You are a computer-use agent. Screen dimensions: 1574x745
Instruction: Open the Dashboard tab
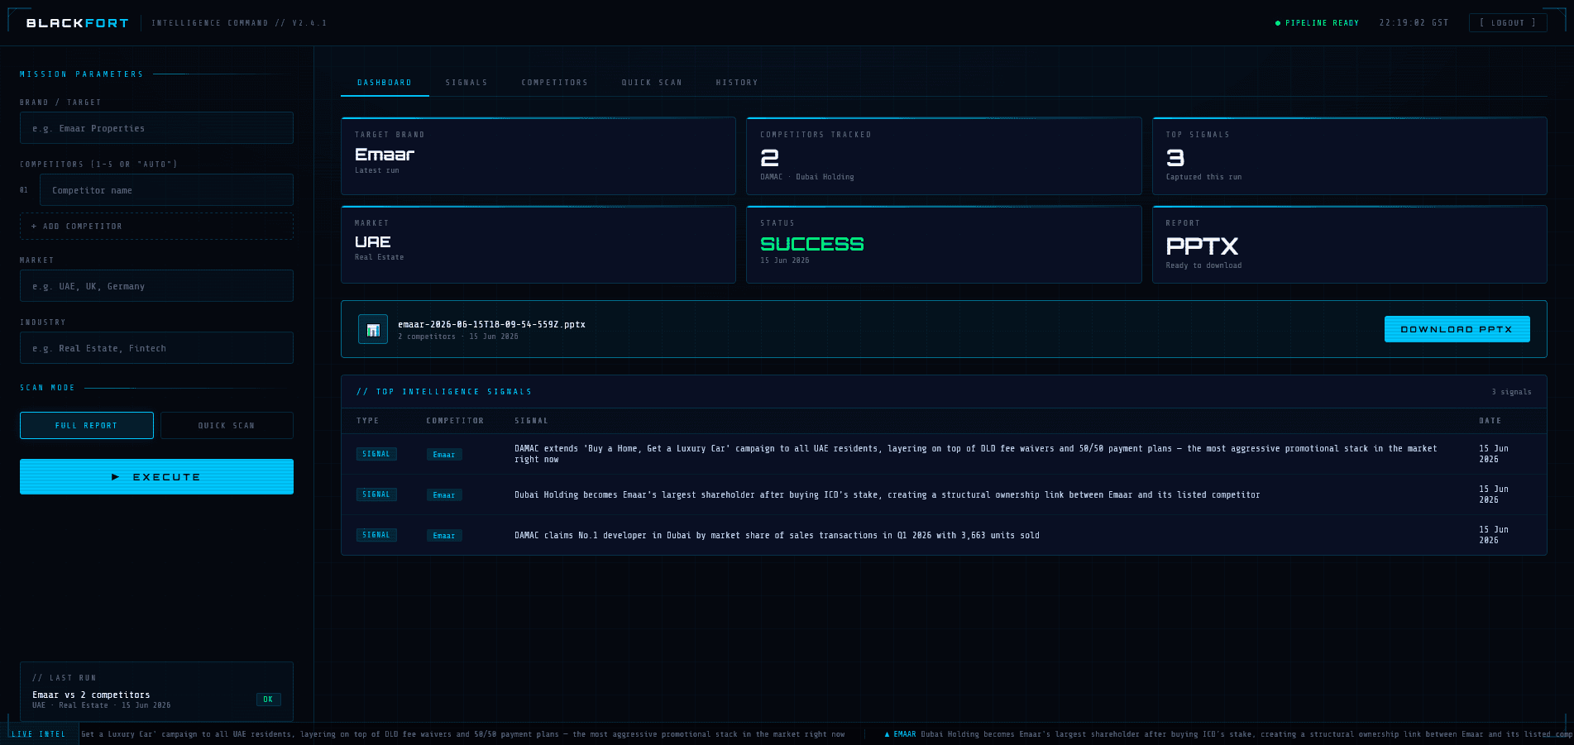point(385,83)
